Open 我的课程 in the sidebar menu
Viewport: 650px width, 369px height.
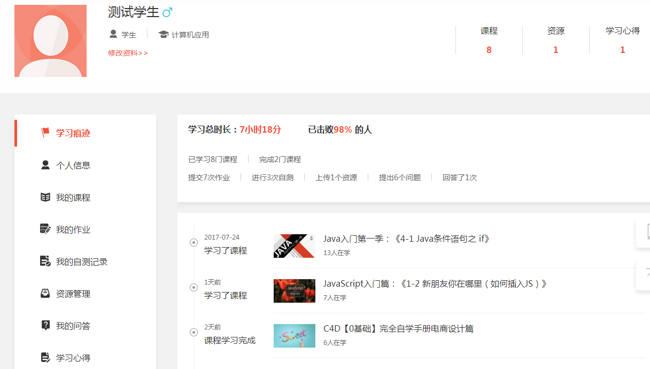pos(73,198)
